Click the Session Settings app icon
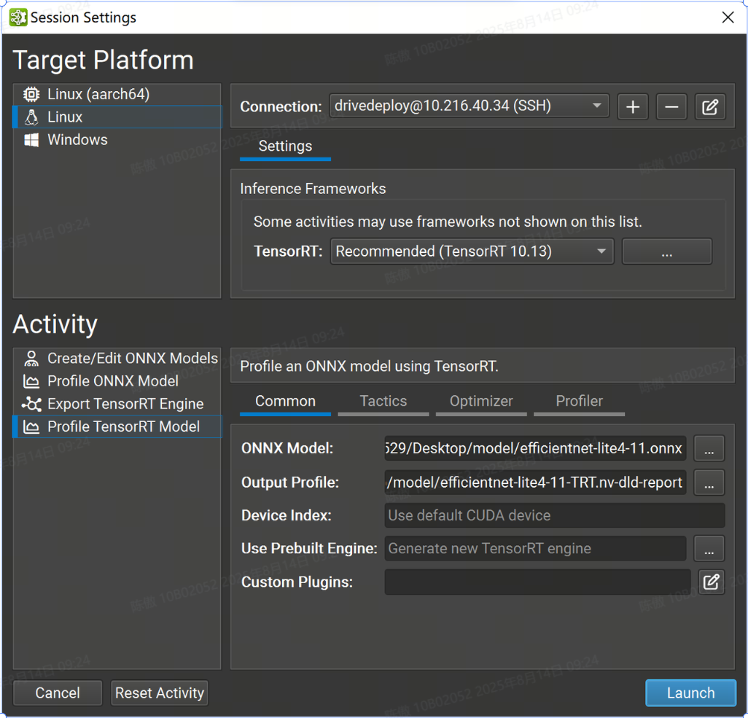This screenshot has height=718, width=748. tap(18, 17)
